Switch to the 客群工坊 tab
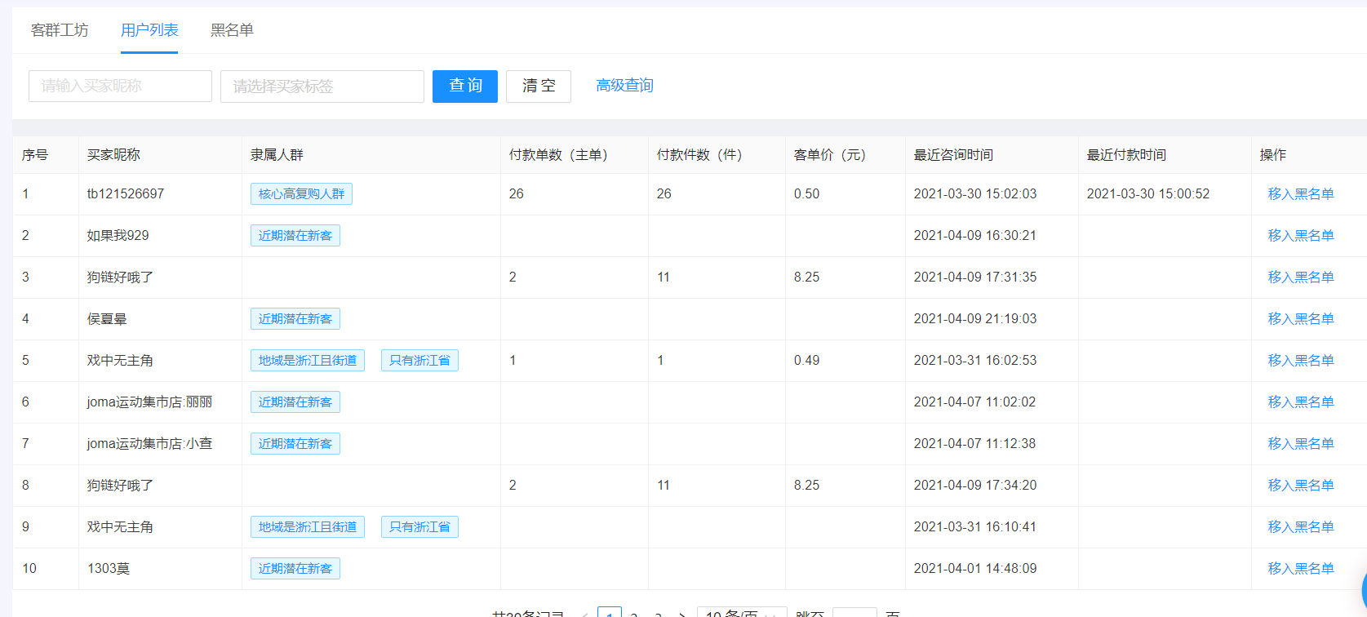 60,30
